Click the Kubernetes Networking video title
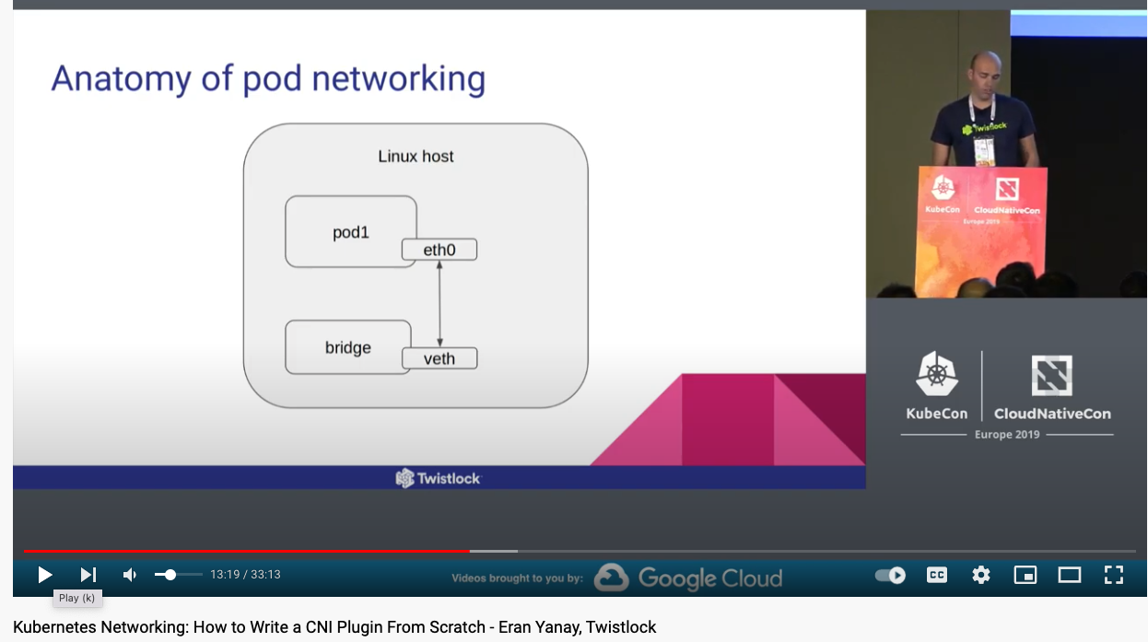The width and height of the screenshot is (1148, 642). [x=334, y=627]
